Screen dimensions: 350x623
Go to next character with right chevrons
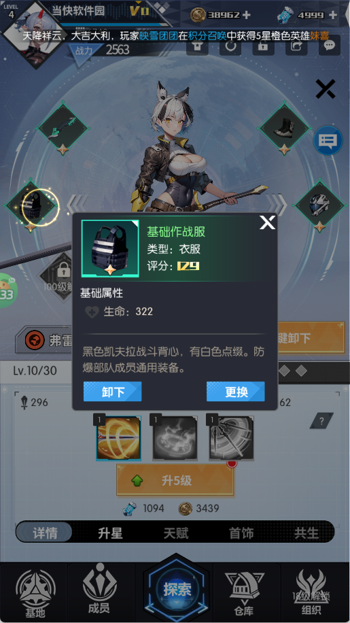point(277,205)
